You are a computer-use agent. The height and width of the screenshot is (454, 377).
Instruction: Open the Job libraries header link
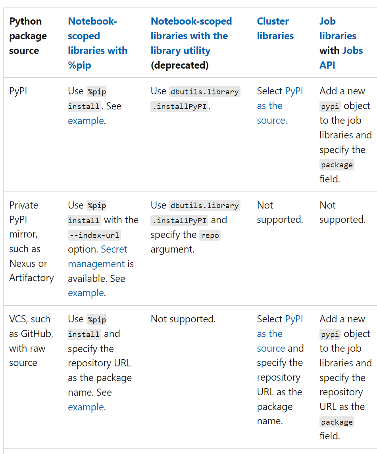coord(338,29)
